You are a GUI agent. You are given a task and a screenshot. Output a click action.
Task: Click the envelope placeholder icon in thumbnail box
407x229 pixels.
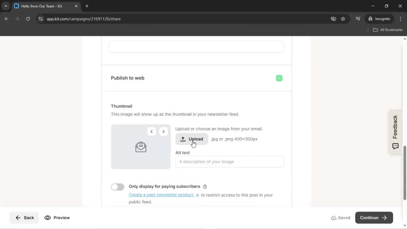(x=141, y=147)
